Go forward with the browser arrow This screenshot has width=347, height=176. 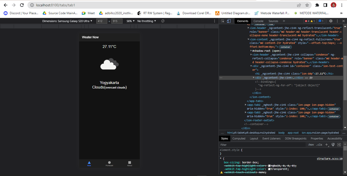(14, 5)
